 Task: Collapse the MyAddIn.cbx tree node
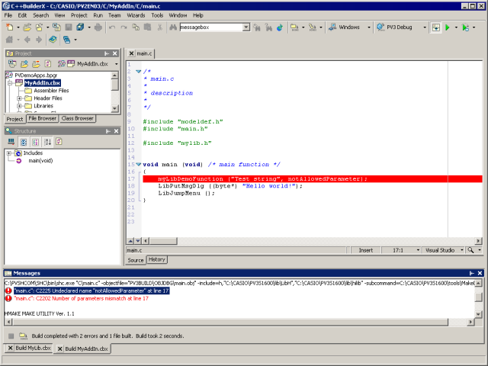tap(10, 83)
